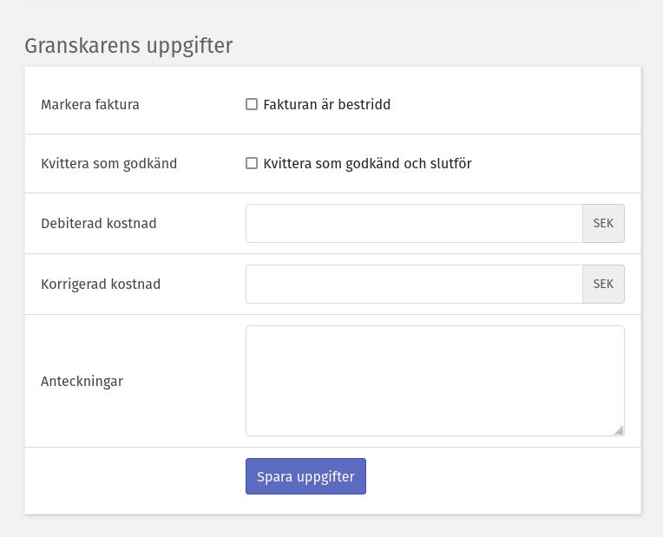Click the SEK badge beside Debiterad kostnad
Viewport: 663px width, 537px height.
(603, 223)
